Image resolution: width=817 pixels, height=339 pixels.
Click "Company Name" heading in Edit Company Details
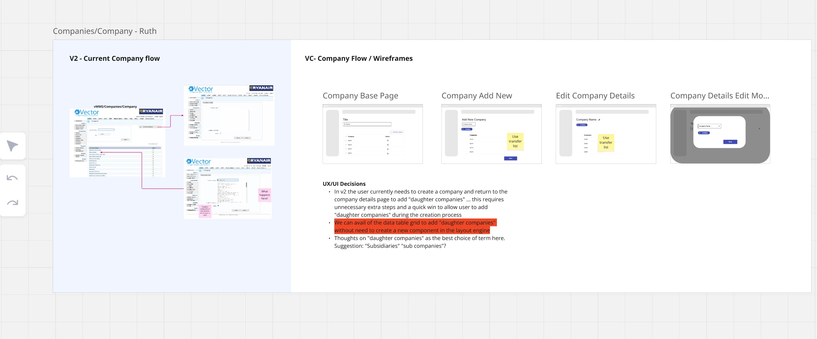click(586, 120)
